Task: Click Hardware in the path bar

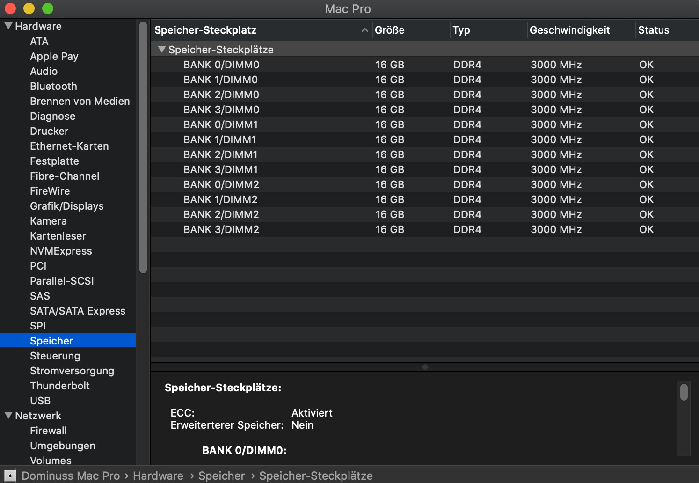Action: point(158,476)
